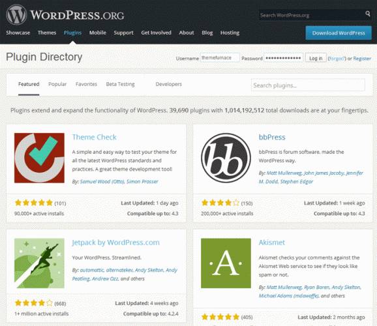Open the Jetpack by WordPress.com title link

point(115,243)
